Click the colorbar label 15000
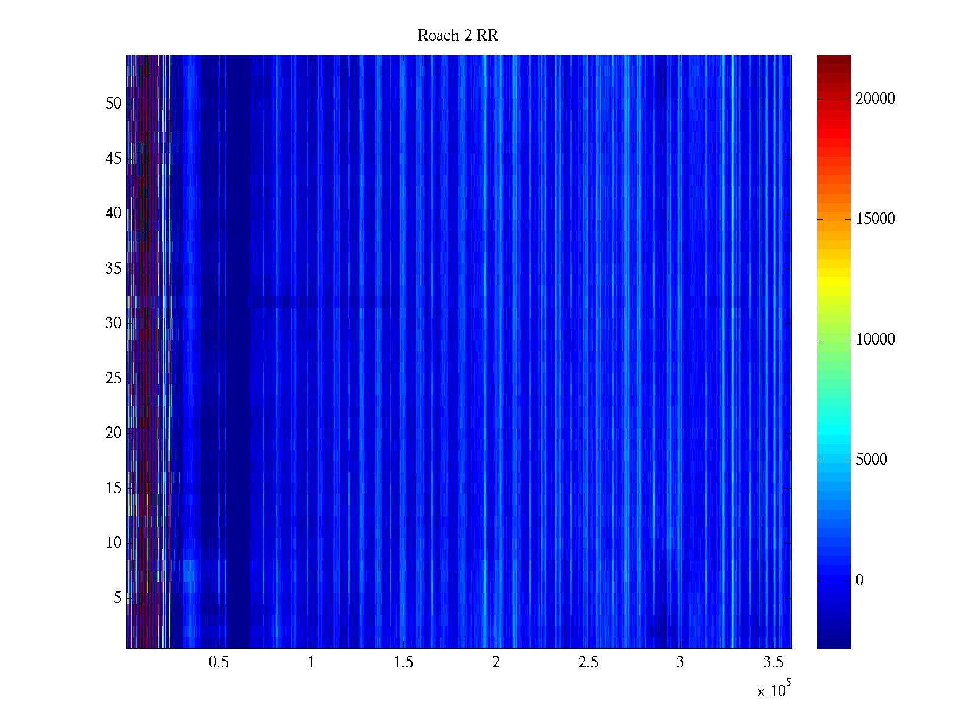This screenshot has width=971, height=728. pos(875,219)
